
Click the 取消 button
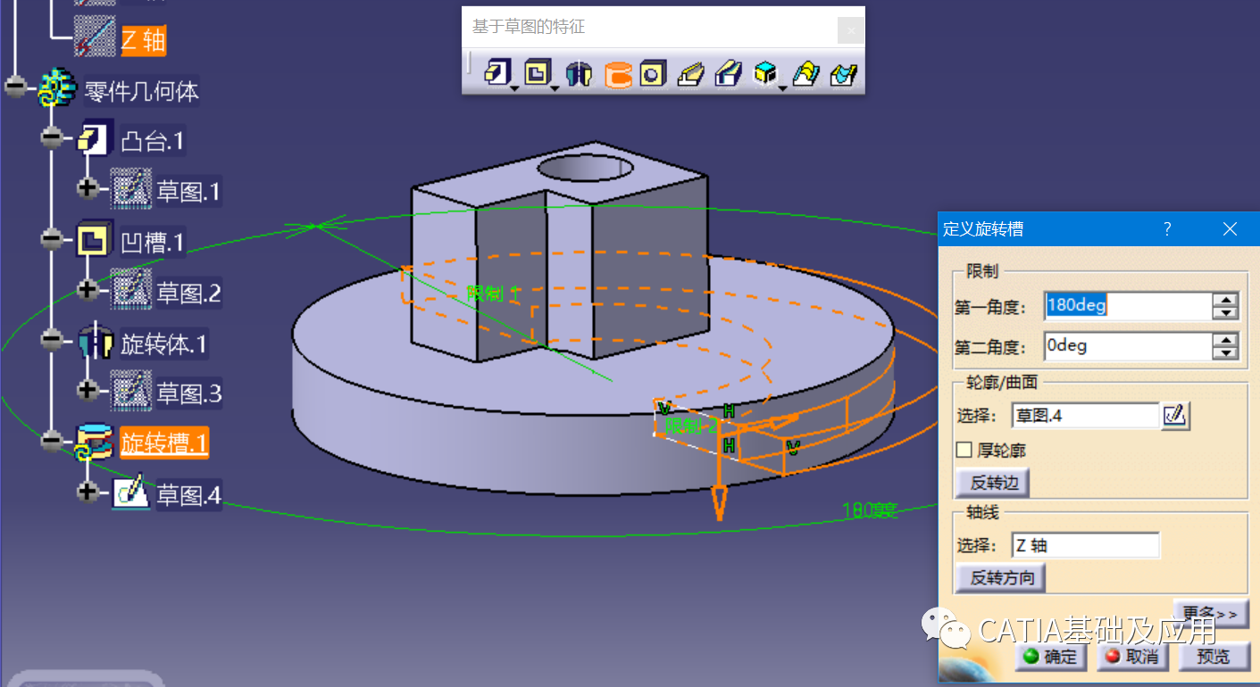pyautogui.click(x=1131, y=657)
